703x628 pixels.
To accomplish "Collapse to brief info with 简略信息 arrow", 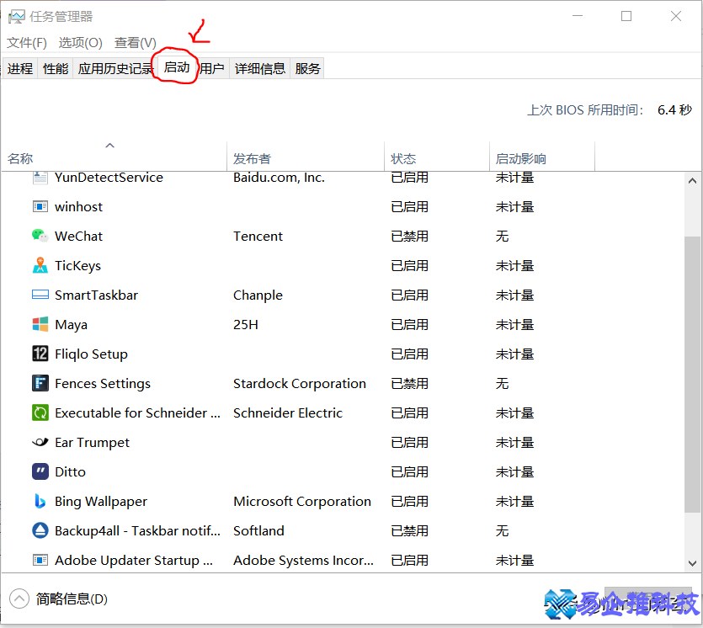I will pos(19,599).
